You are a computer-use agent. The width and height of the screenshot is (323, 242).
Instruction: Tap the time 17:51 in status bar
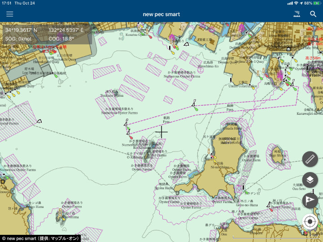coord(7,3)
